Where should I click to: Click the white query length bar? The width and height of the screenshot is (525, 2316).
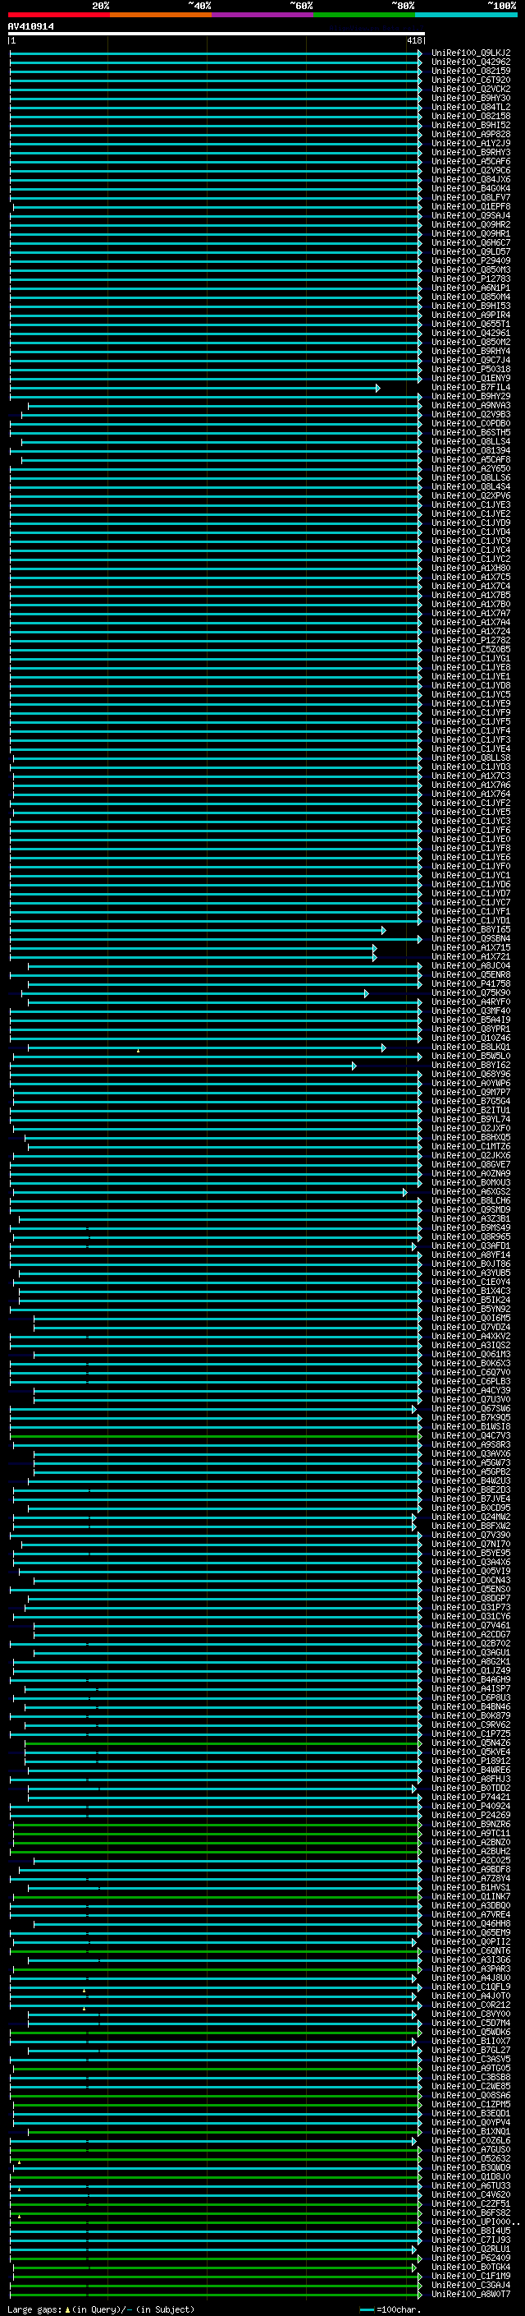point(217,35)
